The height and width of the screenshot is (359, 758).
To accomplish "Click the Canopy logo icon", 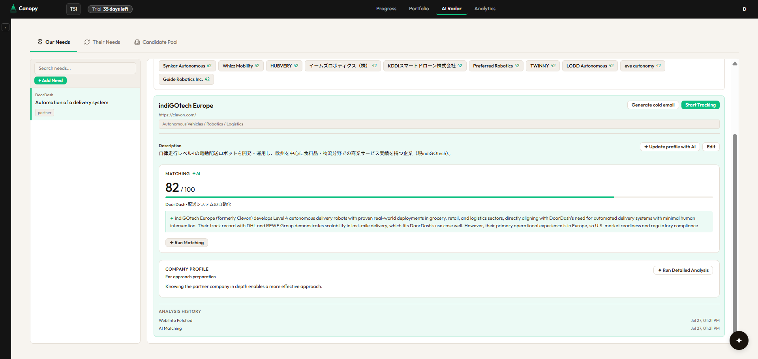I will [x=13, y=8].
